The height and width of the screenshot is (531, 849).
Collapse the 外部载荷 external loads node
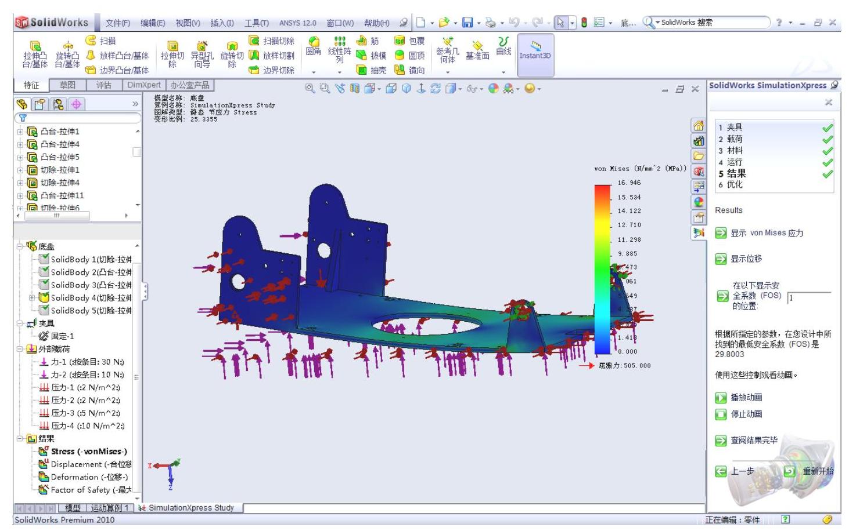click(20, 349)
